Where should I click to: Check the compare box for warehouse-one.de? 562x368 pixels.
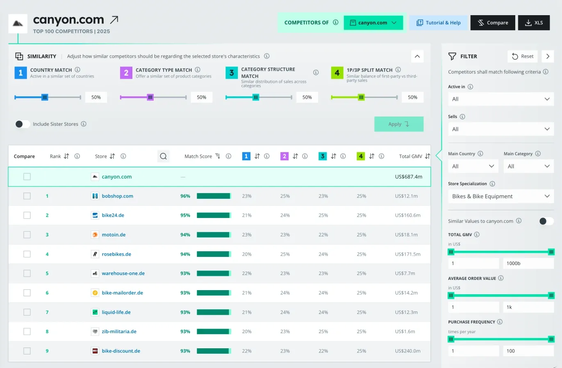point(27,273)
